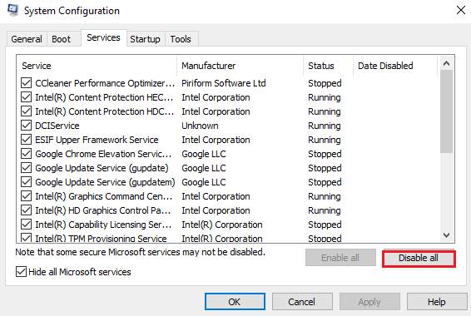
Task: Confirm with the OK button
Action: tap(235, 302)
